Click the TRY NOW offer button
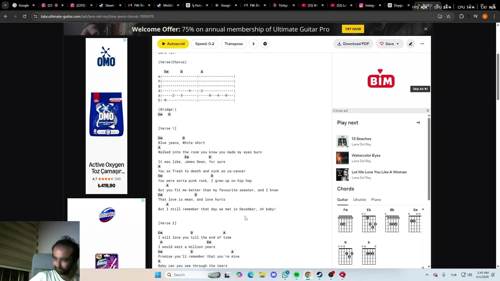This screenshot has height=281, width=500. tap(353, 29)
